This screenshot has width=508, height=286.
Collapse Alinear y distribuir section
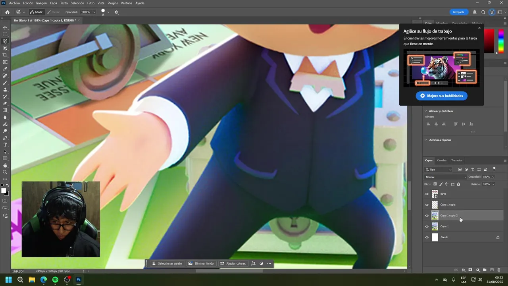[426, 111]
